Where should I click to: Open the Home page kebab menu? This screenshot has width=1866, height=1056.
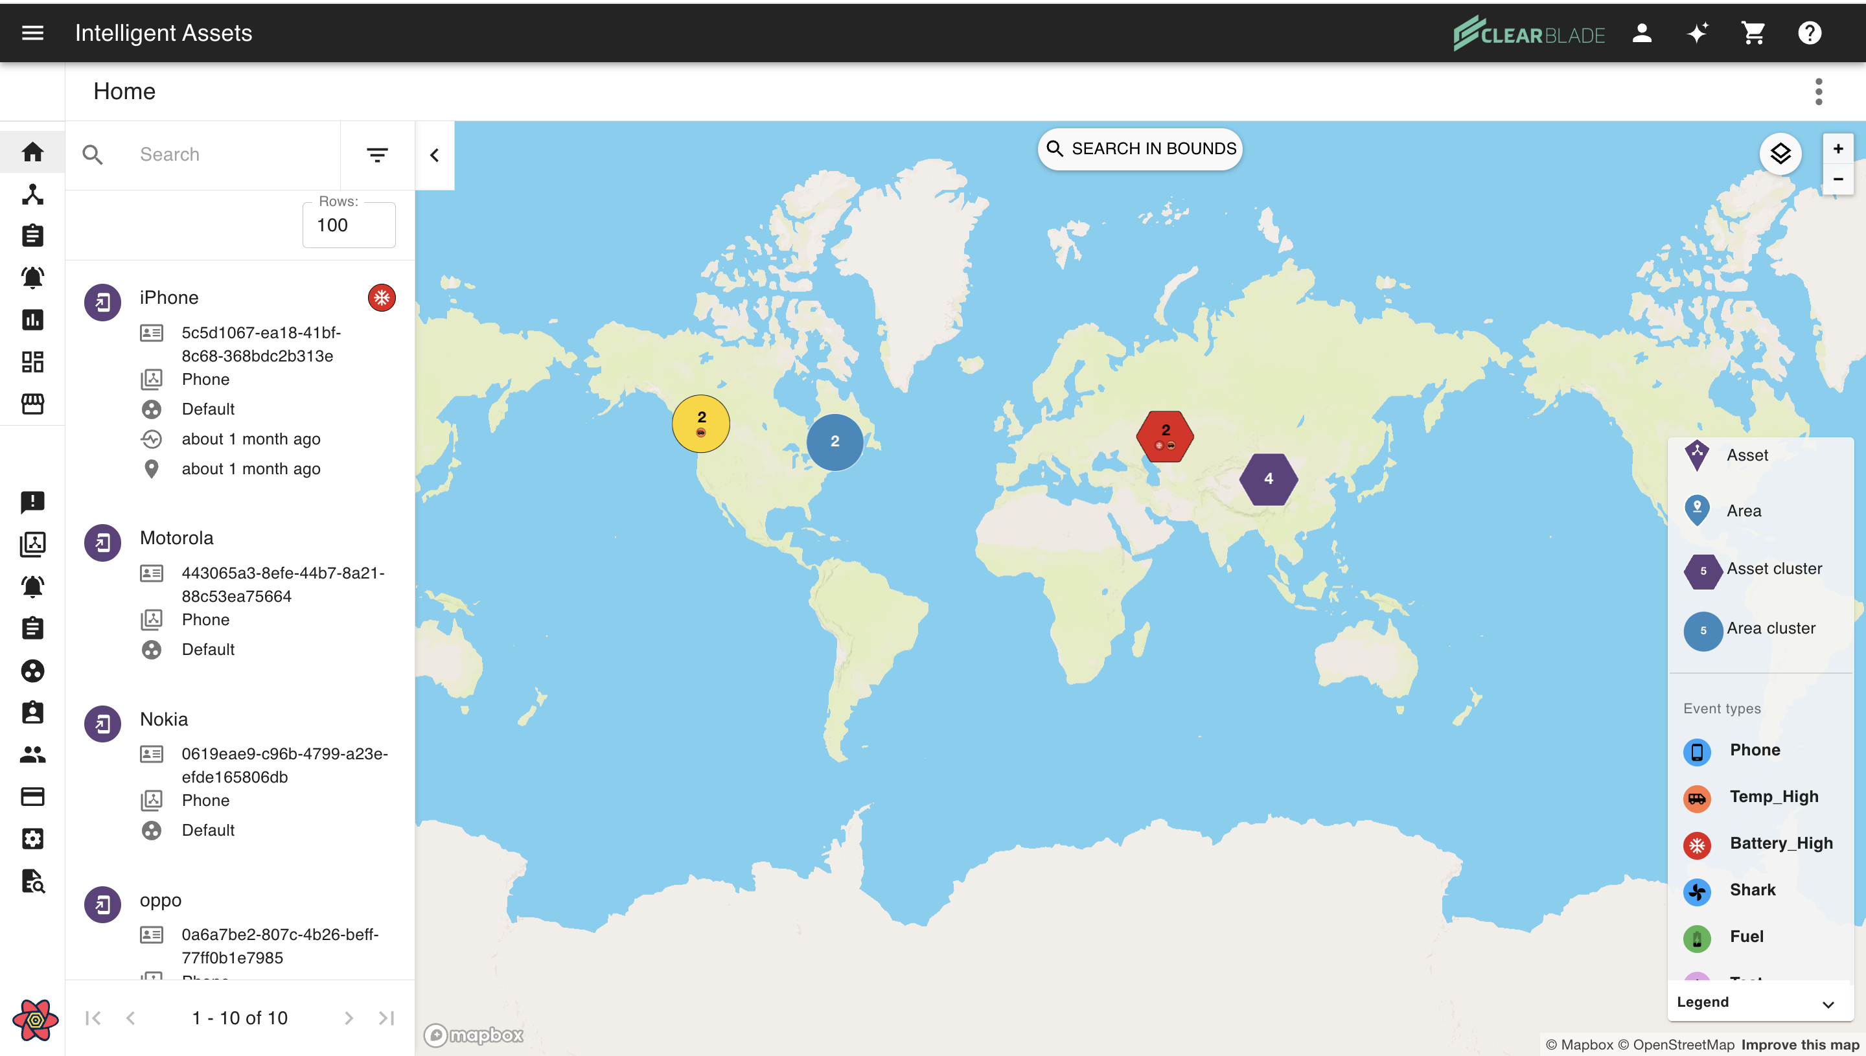click(1818, 92)
